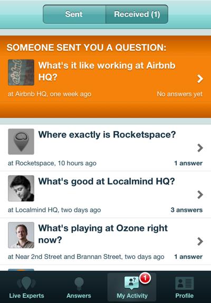This screenshot has height=303, width=211.
Task: Tap the Airbnb logo thumbnail
Action: pos(21,73)
